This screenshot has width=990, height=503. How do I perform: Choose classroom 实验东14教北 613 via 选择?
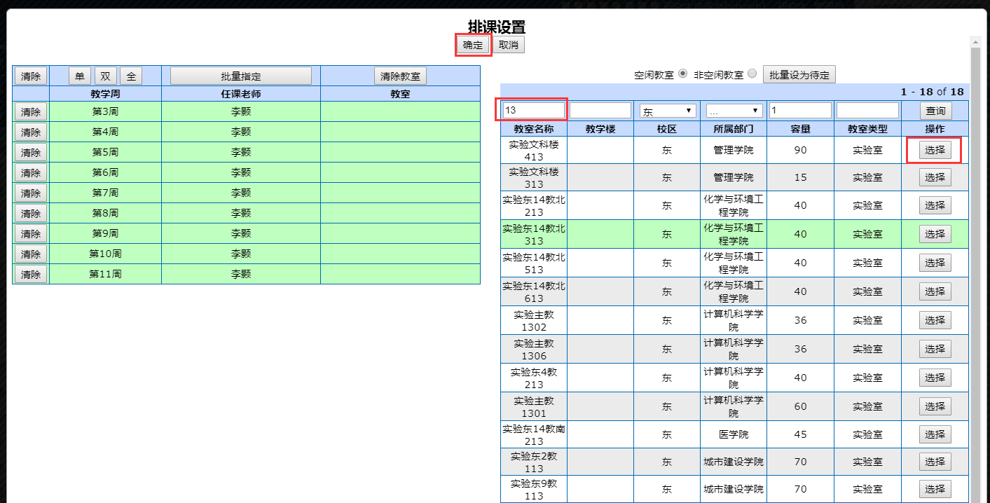point(935,291)
